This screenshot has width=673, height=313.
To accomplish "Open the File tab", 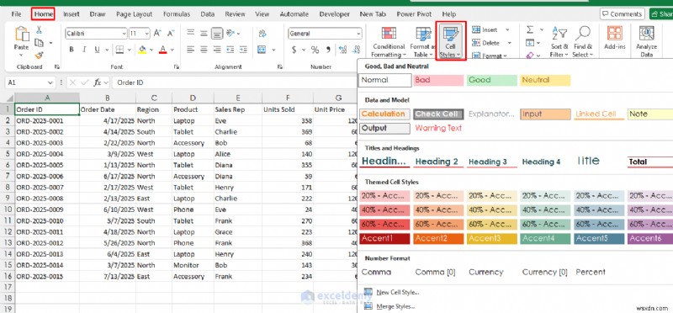I will [16, 14].
